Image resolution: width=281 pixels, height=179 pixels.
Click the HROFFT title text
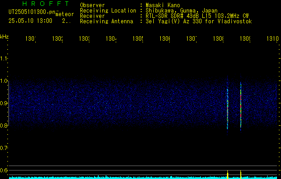(46, 4)
